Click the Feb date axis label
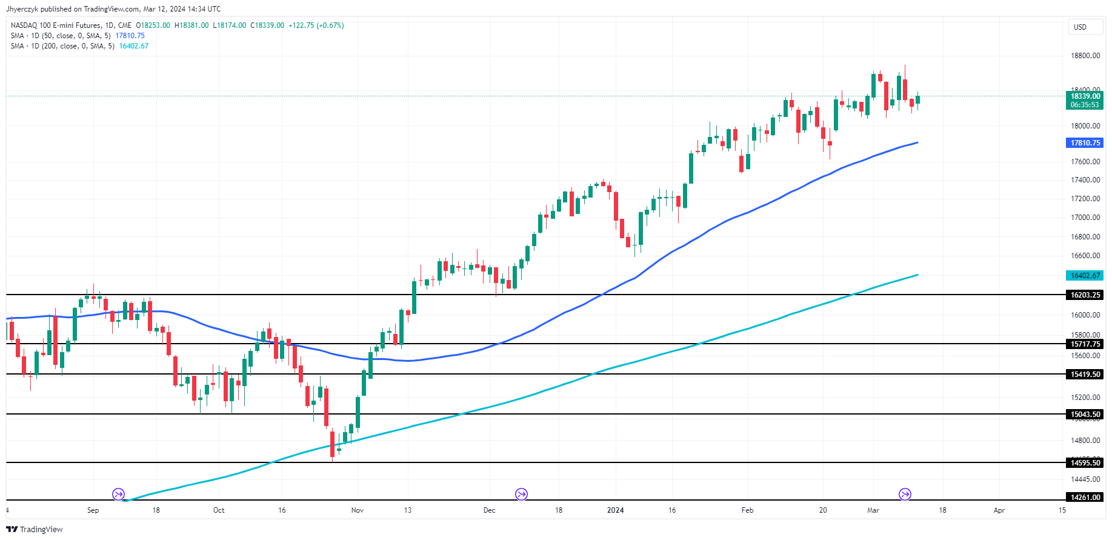Viewport: 1112px width, 540px height. click(x=747, y=510)
